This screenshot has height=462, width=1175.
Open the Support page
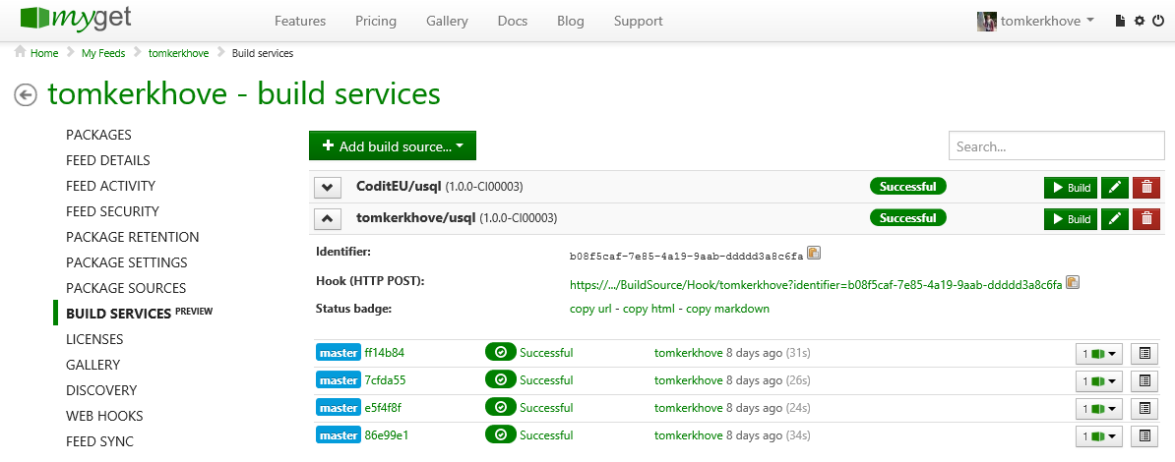639,21
